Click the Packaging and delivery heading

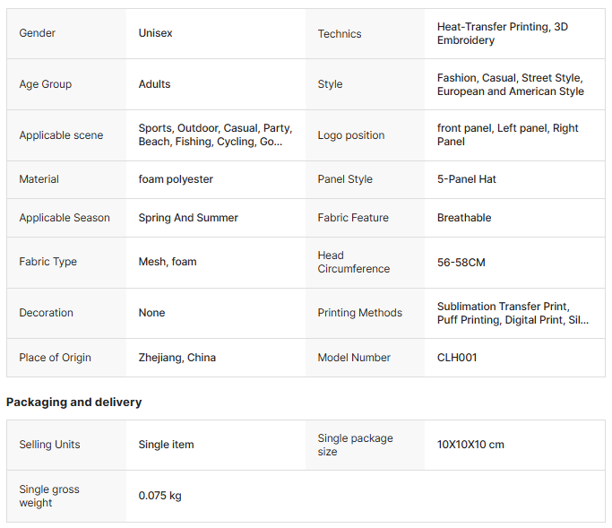74,402
